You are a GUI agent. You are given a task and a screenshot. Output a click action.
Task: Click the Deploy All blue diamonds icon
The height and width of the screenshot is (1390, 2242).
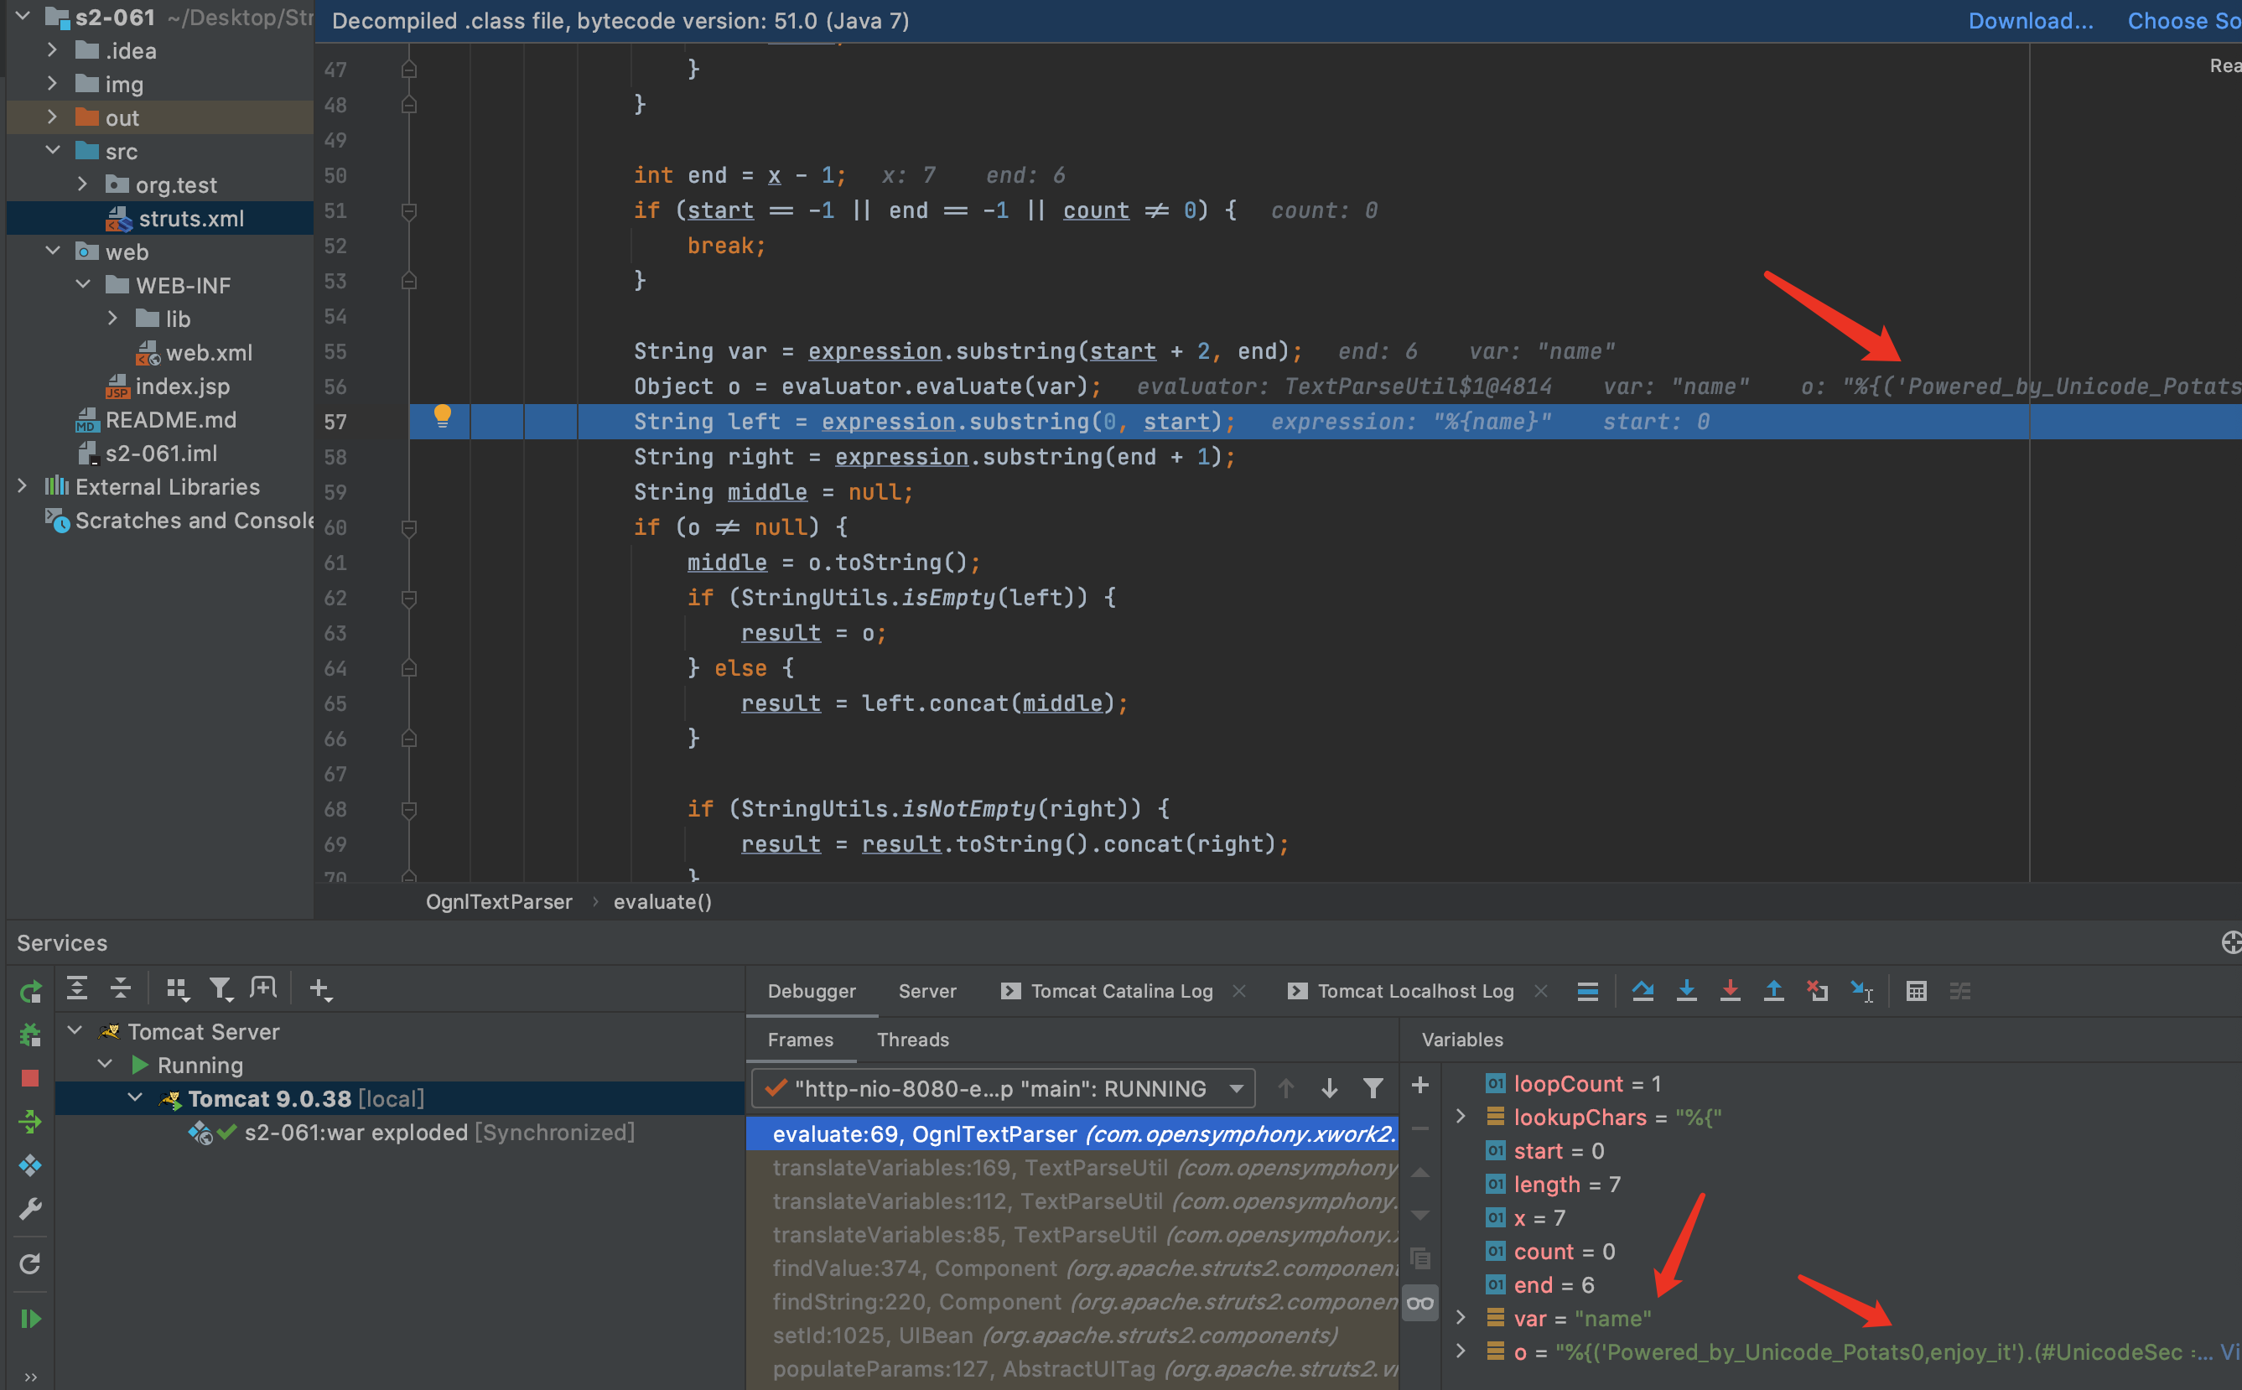tap(30, 1165)
